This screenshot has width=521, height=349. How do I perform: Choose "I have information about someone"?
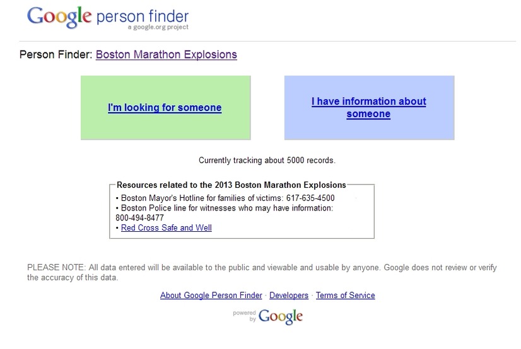coord(369,108)
